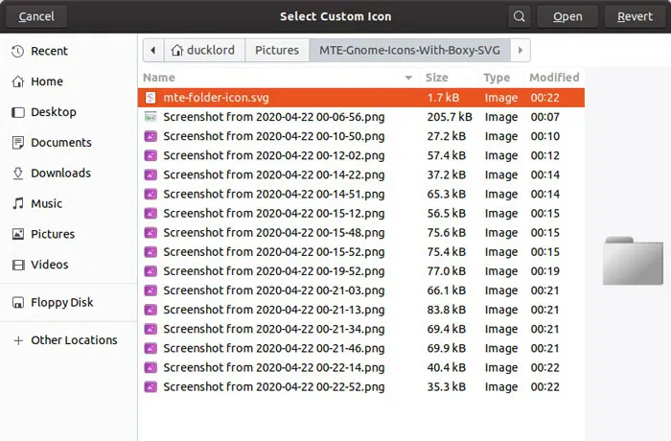Open Videos in the sidebar
The height and width of the screenshot is (441, 671).
click(40, 265)
